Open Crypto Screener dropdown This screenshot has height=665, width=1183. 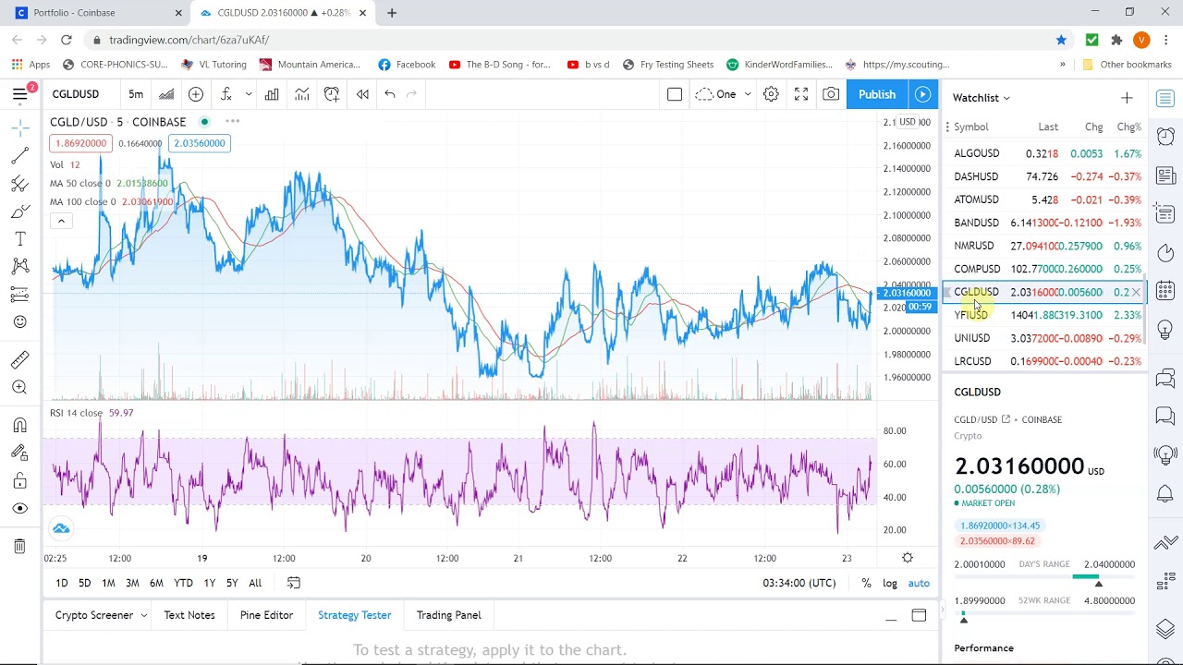pos(101,615)
